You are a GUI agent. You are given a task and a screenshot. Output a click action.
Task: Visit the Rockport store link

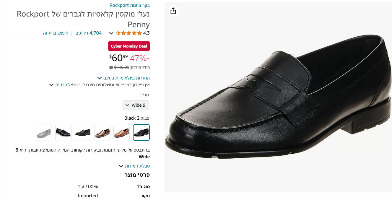pyautogui.click(x=130, y=5)
